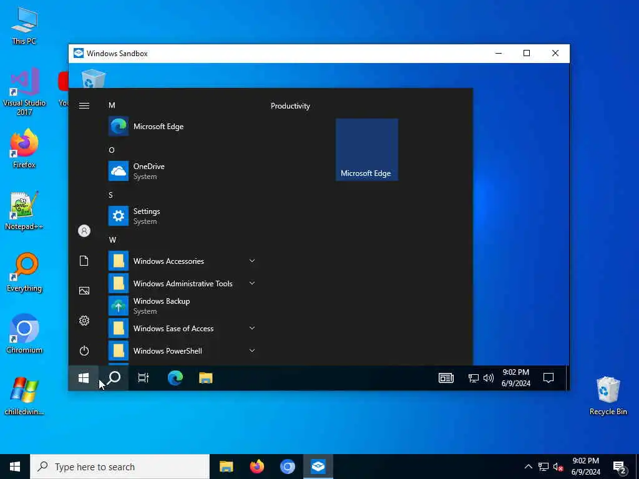Expand the Windows Accessories folder chevron
The width and height of the screenshot is (639, 479).
coord(252,261)
